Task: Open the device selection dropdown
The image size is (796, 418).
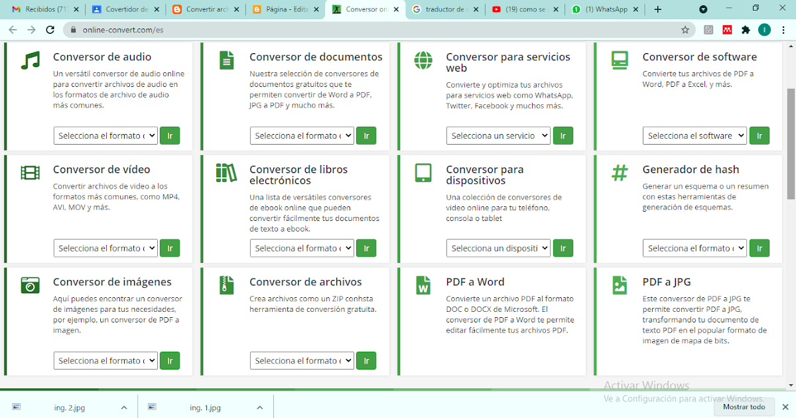Action: coord(498,247)
